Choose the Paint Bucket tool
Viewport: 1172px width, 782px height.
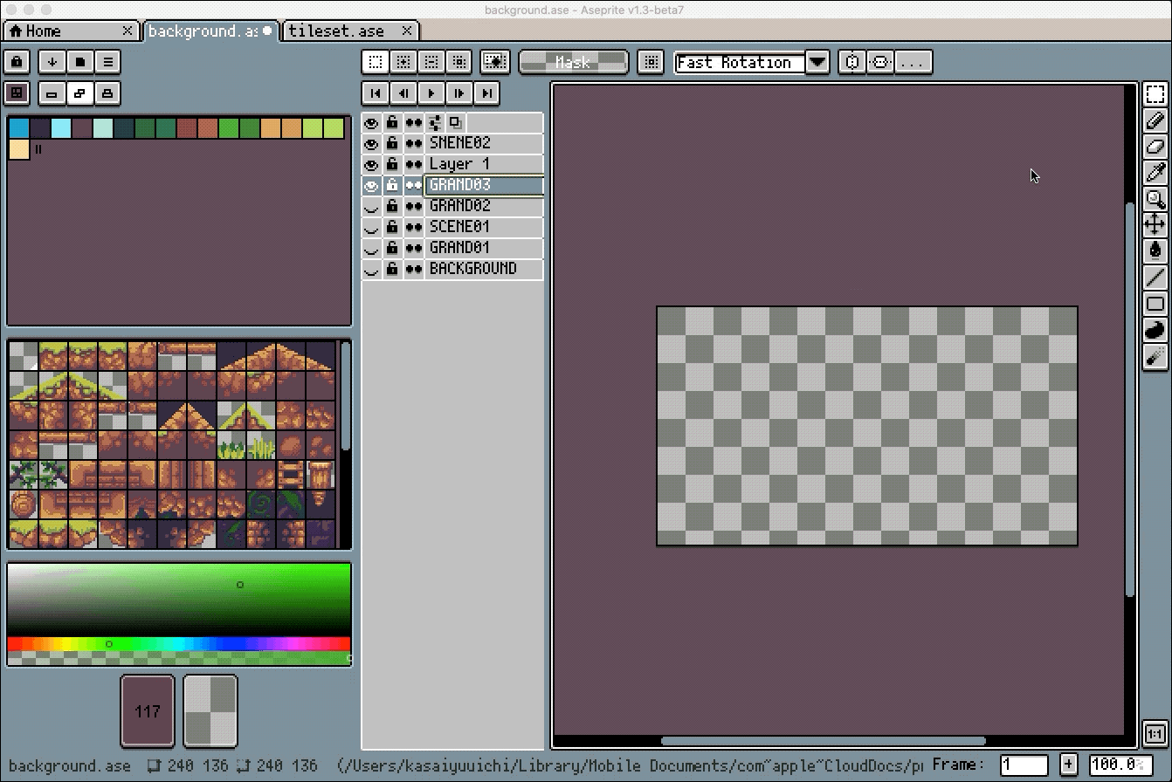[x=1155, y=251]
